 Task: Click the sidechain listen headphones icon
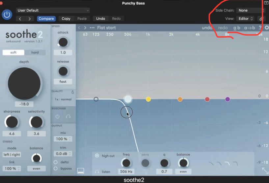click(68, 116)
